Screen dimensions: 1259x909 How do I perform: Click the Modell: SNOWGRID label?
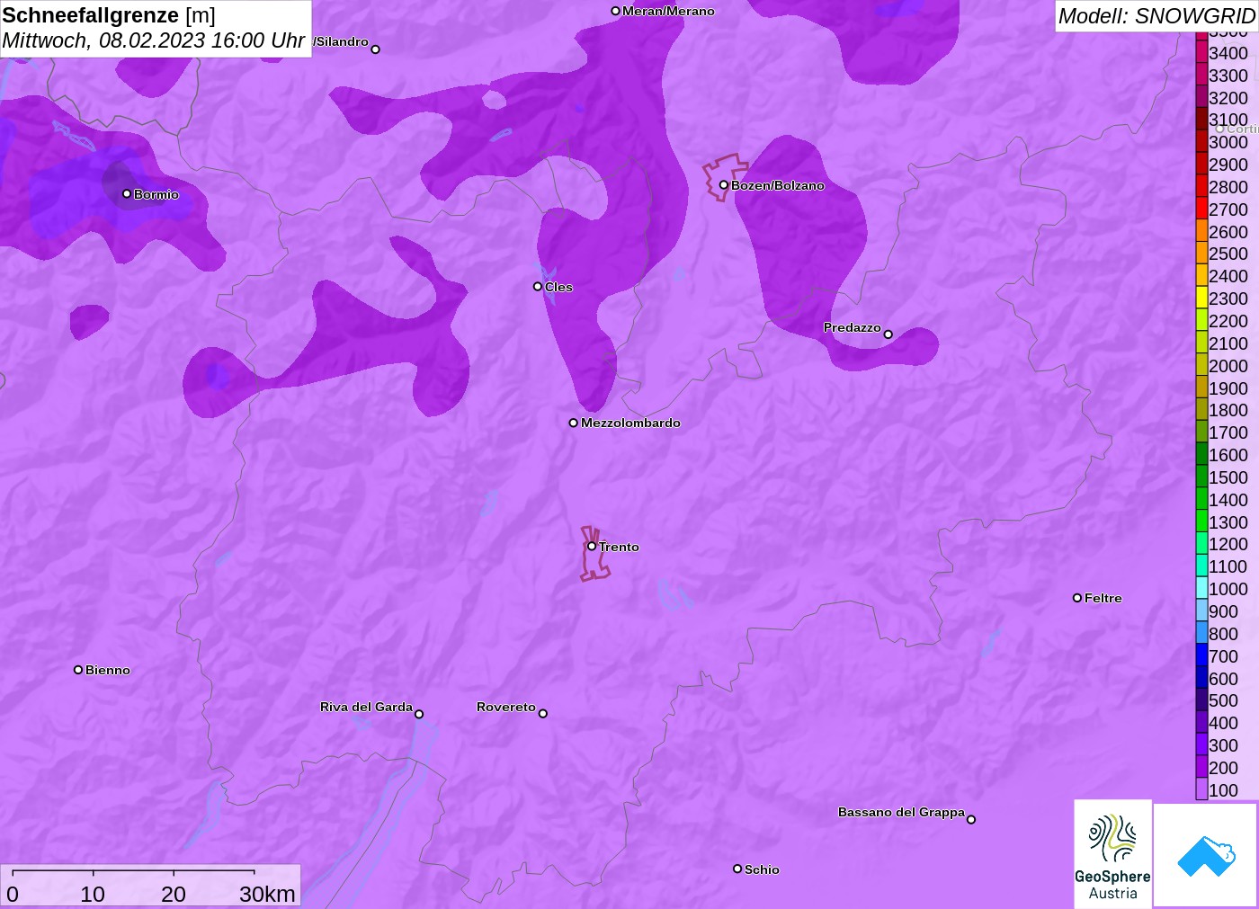pyautogui.click(x=1156, y=16)
